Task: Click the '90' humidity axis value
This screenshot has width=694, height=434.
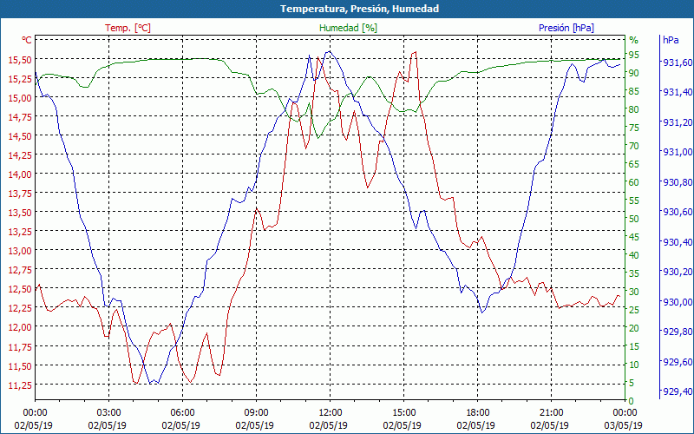Action: (634, 73)
